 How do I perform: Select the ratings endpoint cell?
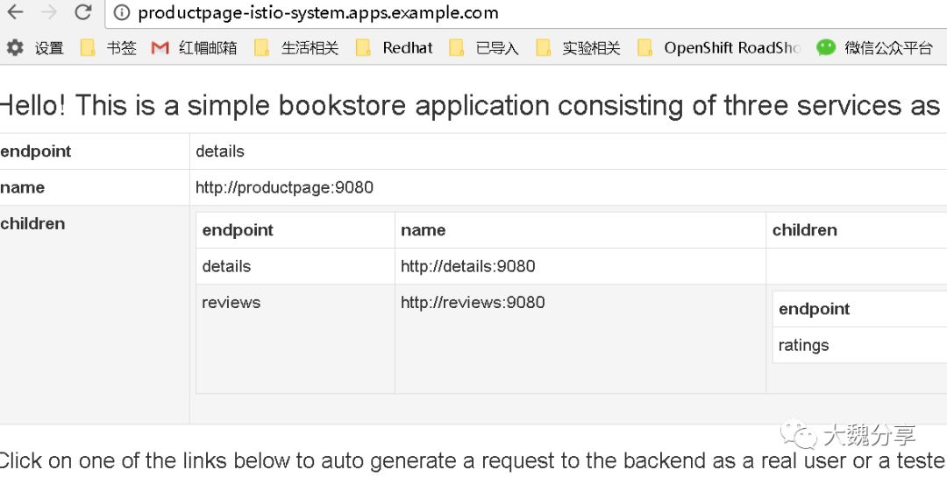point(804,345)
